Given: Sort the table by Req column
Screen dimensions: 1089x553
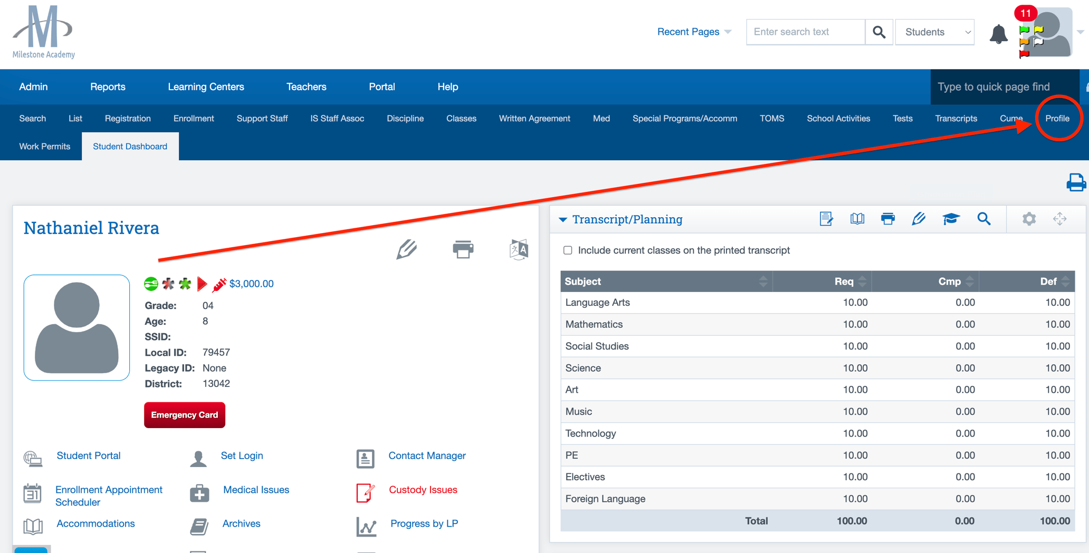Looking at the screenshot, I should (822, 282).
